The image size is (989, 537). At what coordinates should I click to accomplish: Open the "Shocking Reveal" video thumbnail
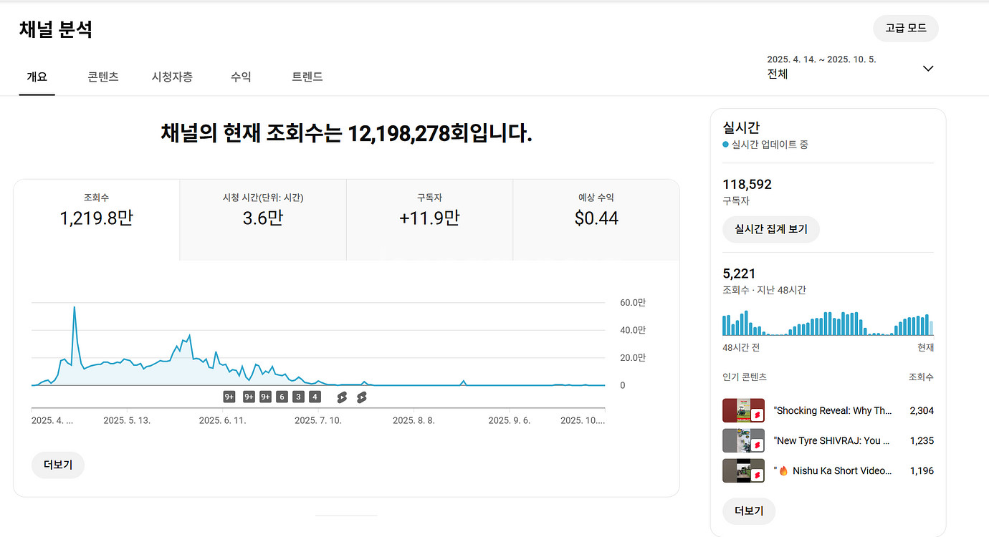[743, 411]
